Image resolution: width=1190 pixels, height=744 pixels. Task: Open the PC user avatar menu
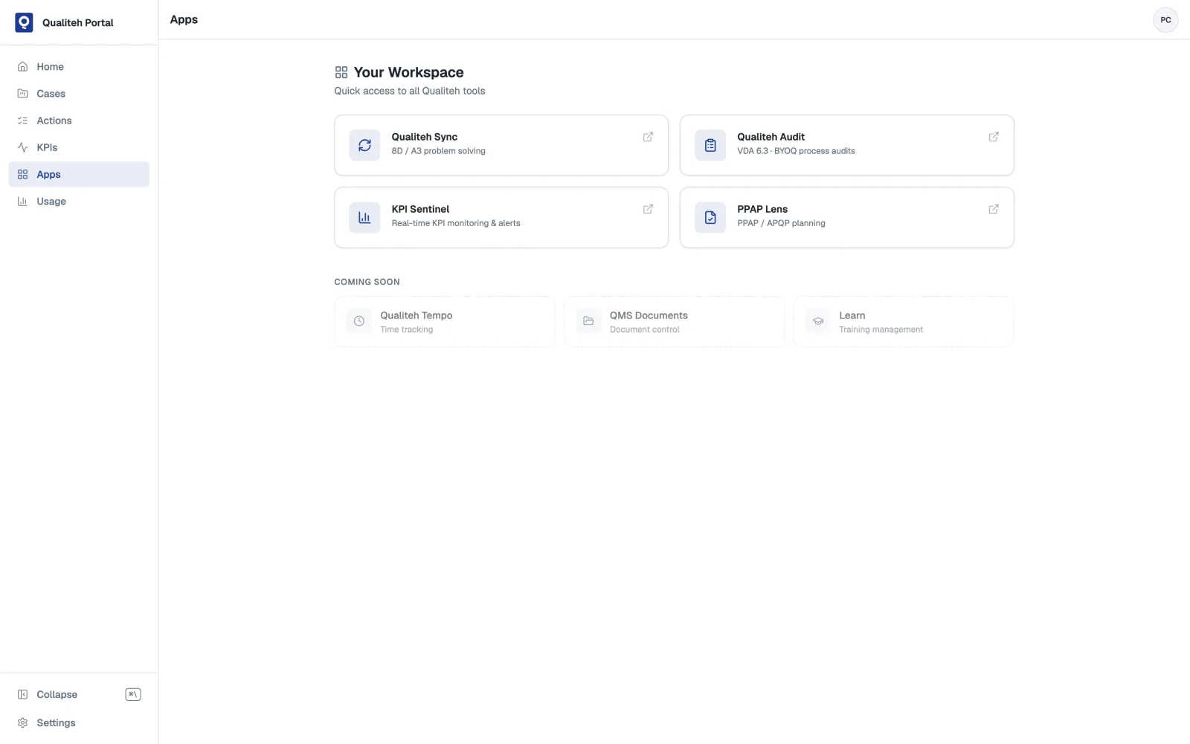[x=1165, y=20]
